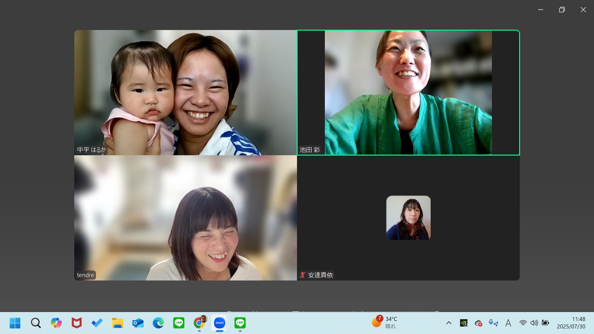Image resolution: width=594 pixels, height=334 pixels.
Task: Open taskbar Search magnifier
Action: [x=36, y=323]
